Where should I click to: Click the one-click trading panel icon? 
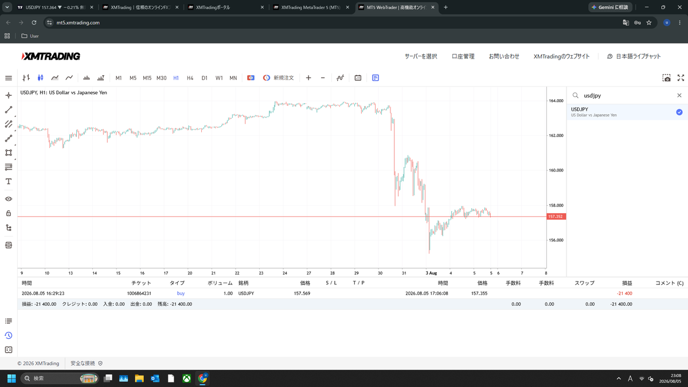[251, 78]
